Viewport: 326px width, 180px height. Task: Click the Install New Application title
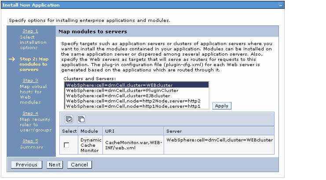(31, 5)
